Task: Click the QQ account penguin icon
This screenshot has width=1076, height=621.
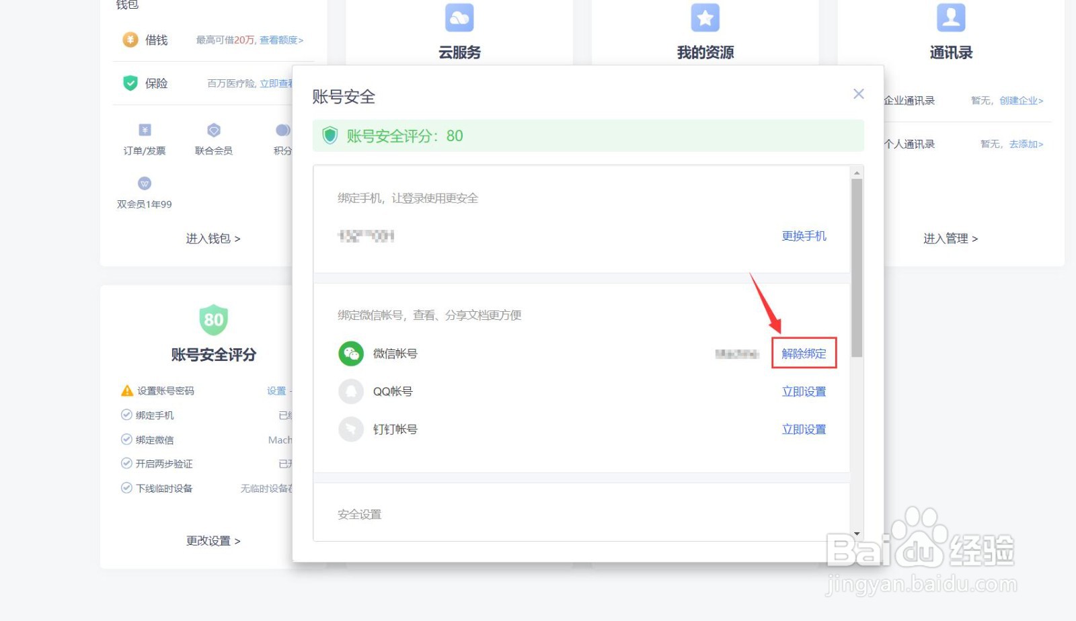Action: coord(350,391)
